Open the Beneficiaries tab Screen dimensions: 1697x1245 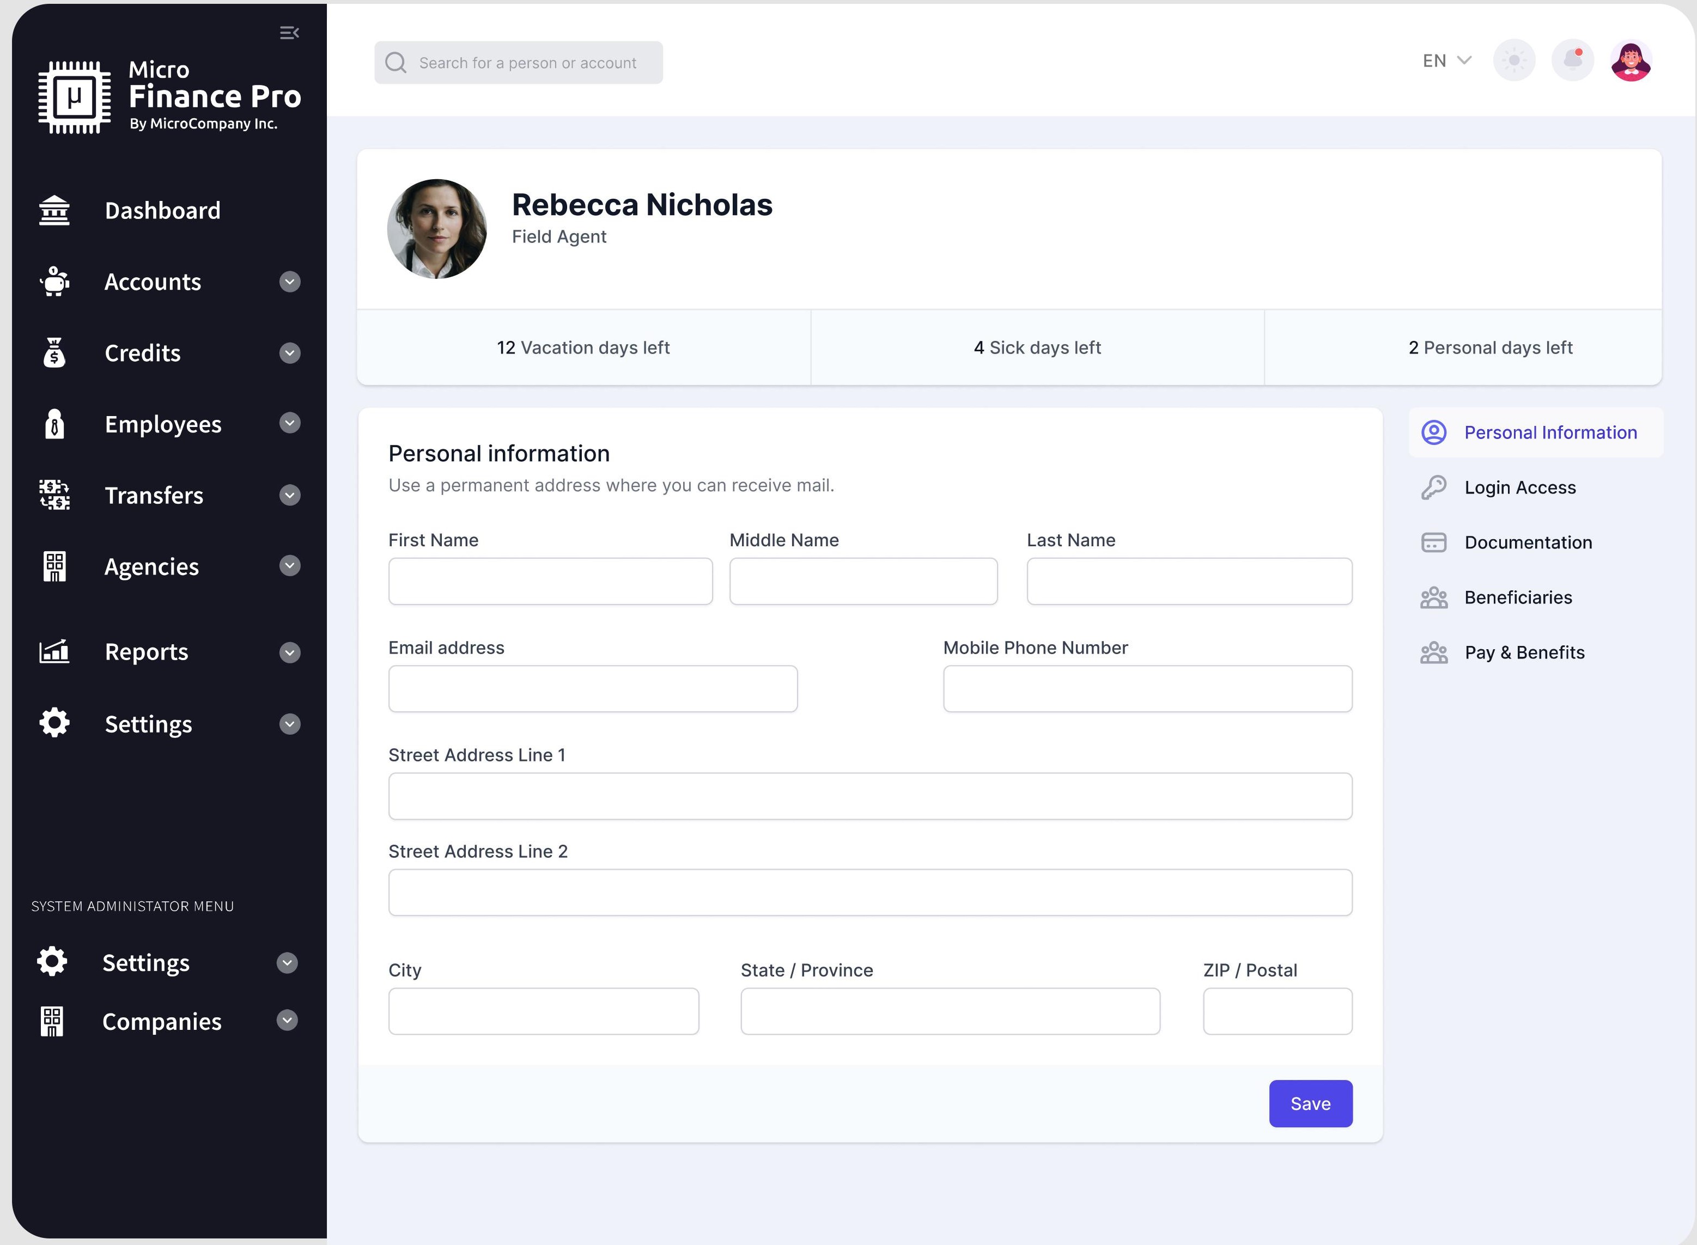(x=1518, y=597)
